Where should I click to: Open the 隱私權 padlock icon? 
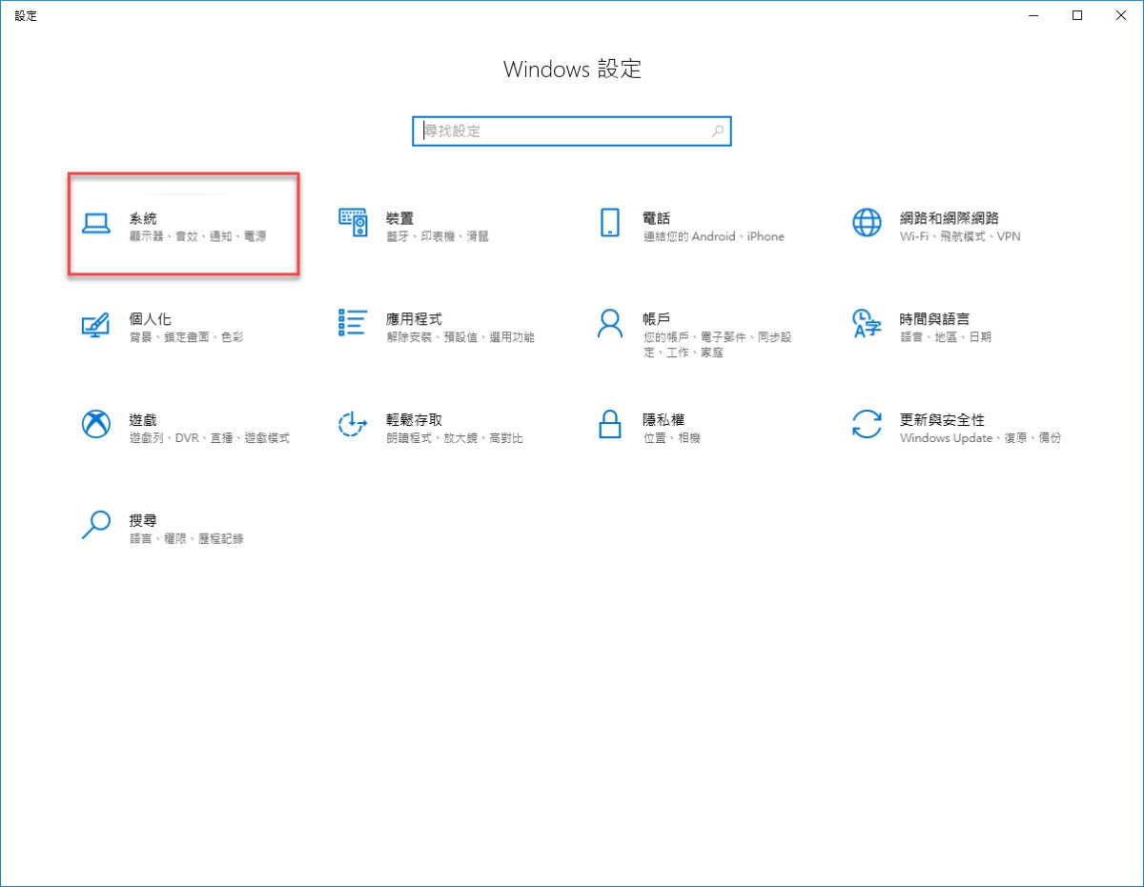610,424
